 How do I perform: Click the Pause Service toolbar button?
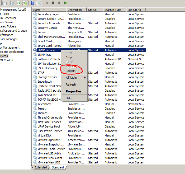[59, 3]
